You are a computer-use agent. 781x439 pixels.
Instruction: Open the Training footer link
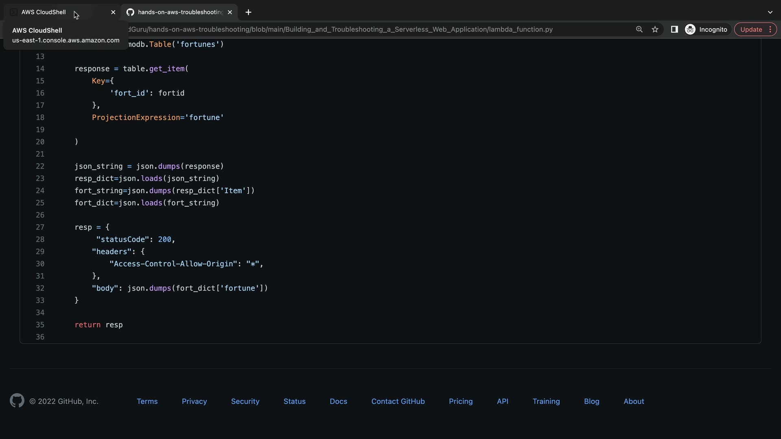546,401
